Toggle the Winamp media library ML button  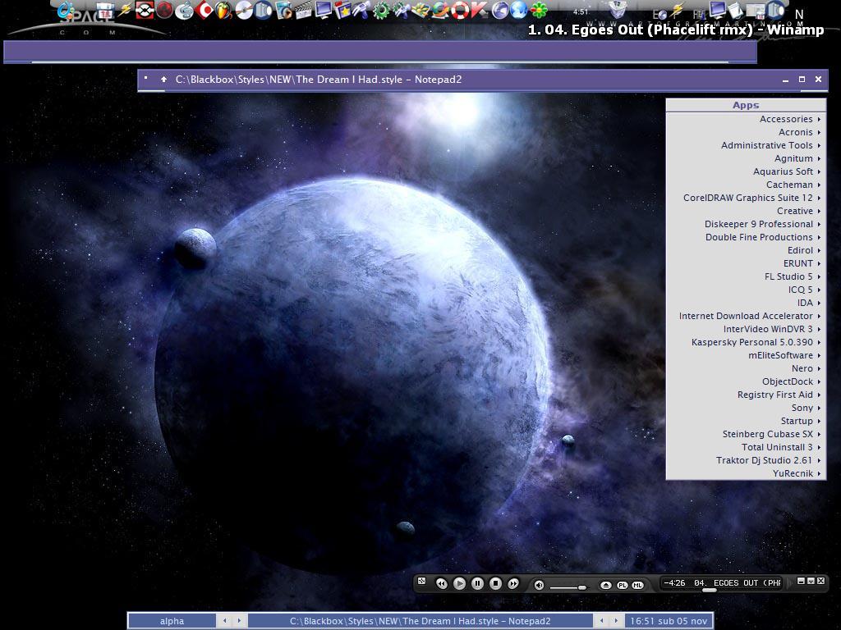[637, 585]
